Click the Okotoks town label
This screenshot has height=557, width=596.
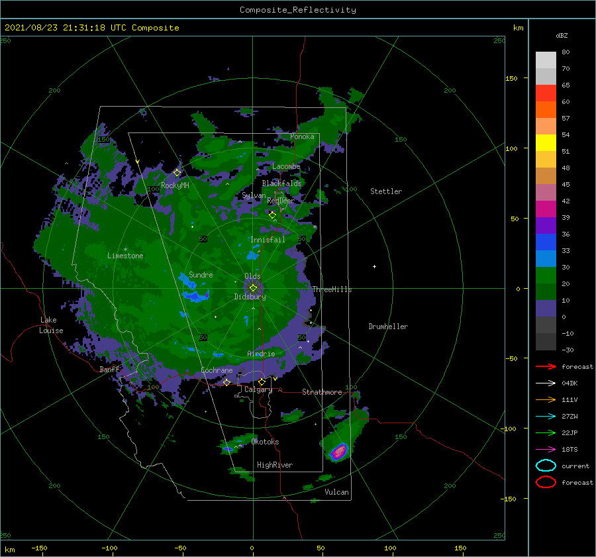[x=265, y=442]
